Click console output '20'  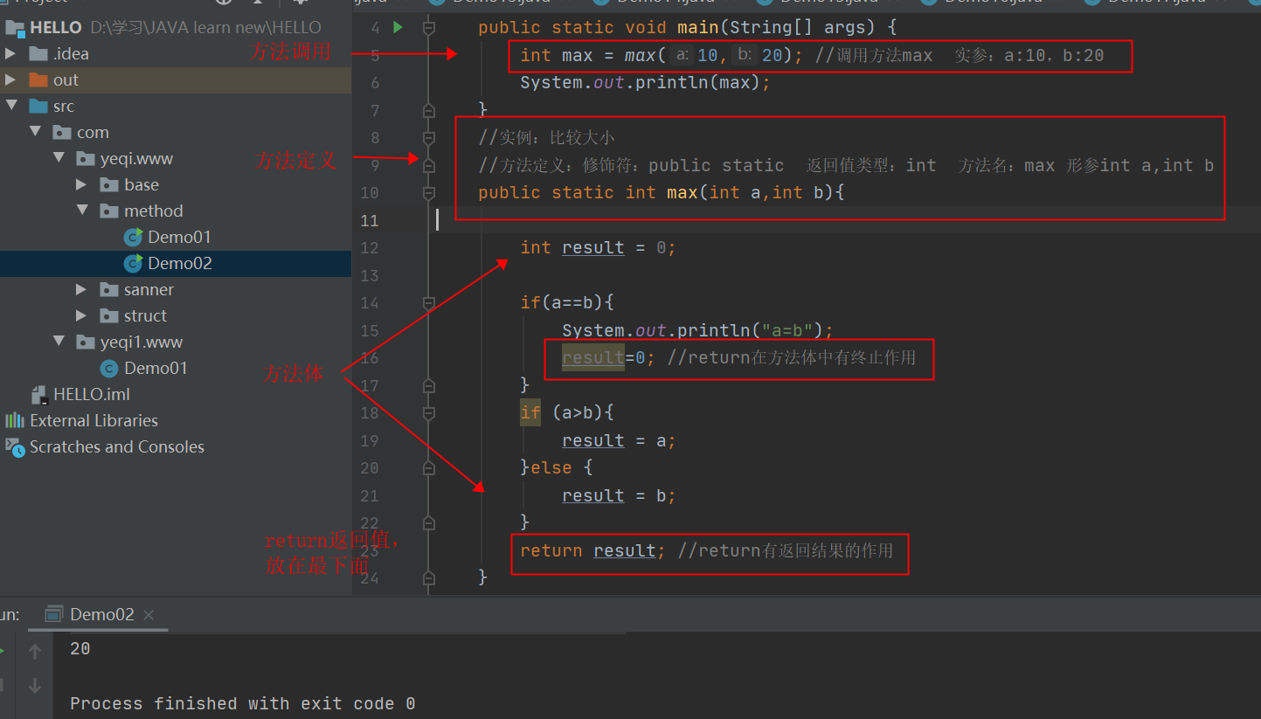[x=80, y=648]
